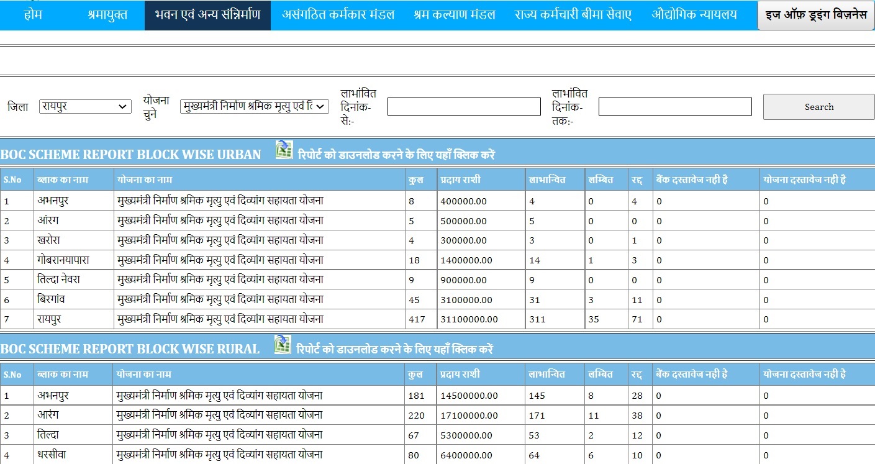The image size is (875, 464).
Task: Open राज्य कर्मचारी बीमा सेवाए menu
Action: coord(573,14)
